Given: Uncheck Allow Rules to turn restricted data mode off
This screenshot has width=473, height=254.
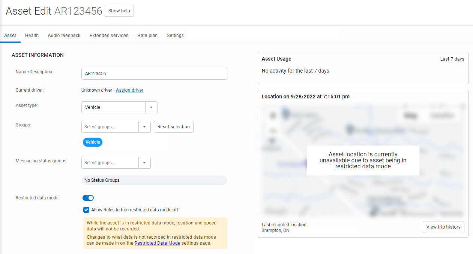Looking at the screenshot, I should (x=86, y=210).
